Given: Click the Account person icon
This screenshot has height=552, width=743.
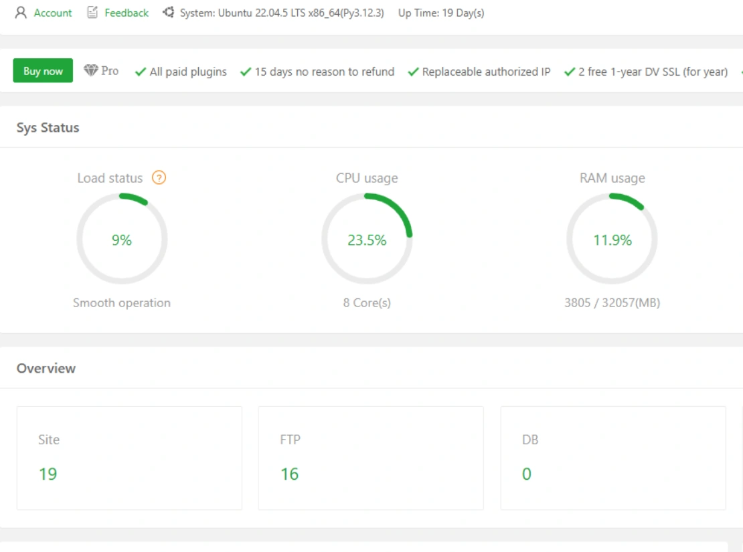Looking at the screenshot, I should pos(21,13).
